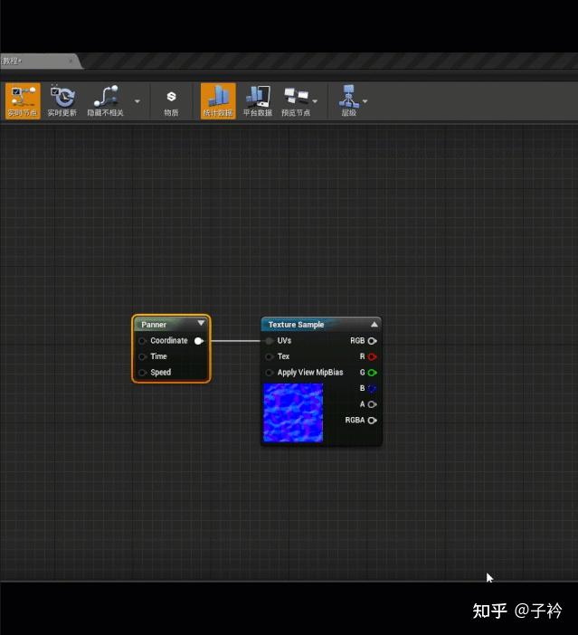Toggle the 统计数据 (Stats) toolbar button
Image resolution: width=578 pixels, height=635 pixels.
(x=218, y=100)
